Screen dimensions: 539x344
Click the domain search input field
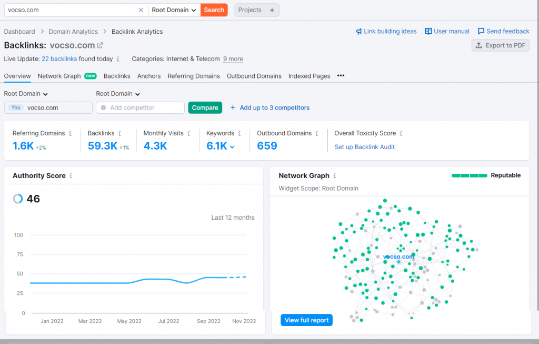[x=71, y=10]
